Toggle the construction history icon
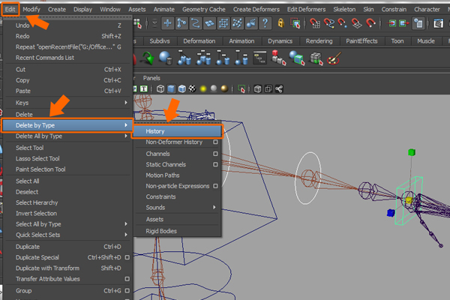This screenshot has width=450, height=300. click(418, 23)
